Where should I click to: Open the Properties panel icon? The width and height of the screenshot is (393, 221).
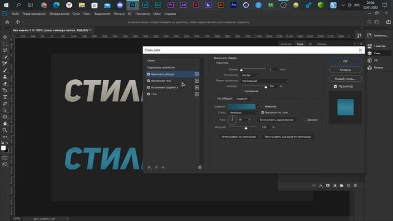[370, 46]
